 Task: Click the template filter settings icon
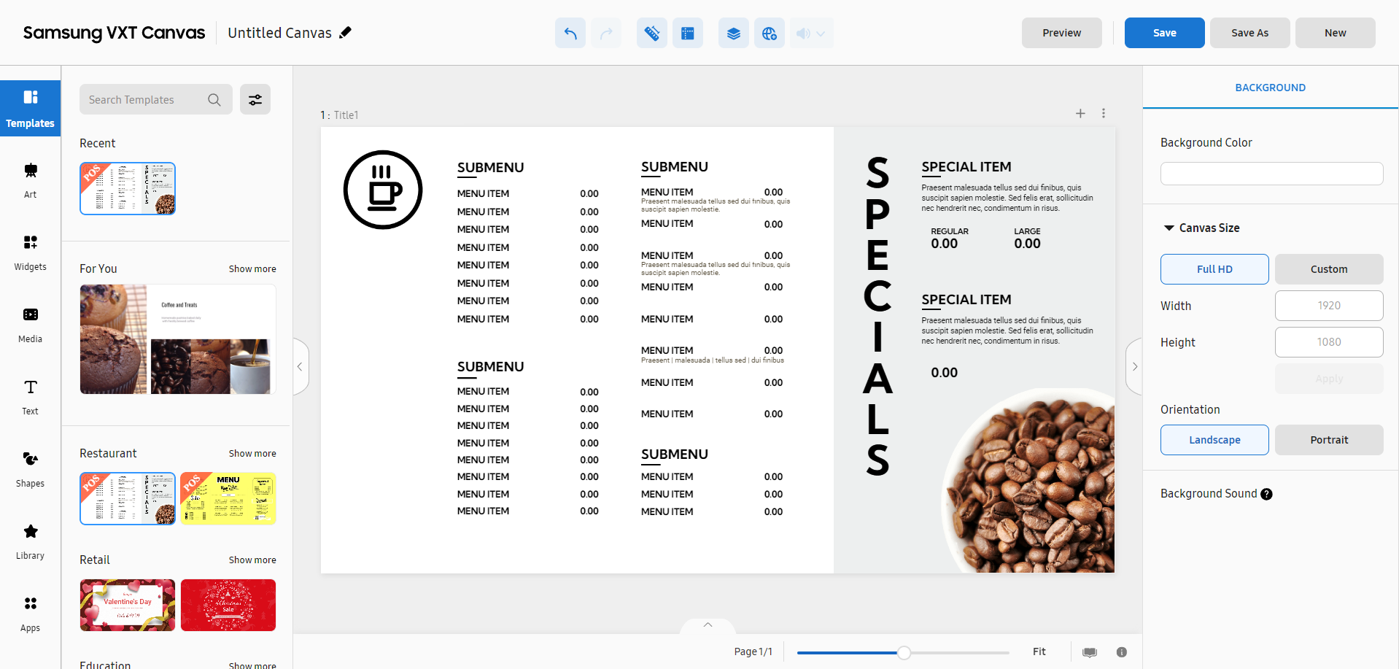[x=255, y=100]
